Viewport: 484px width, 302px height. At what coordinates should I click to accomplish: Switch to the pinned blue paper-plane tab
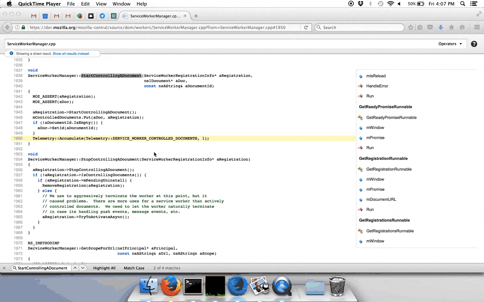[102, 16]
